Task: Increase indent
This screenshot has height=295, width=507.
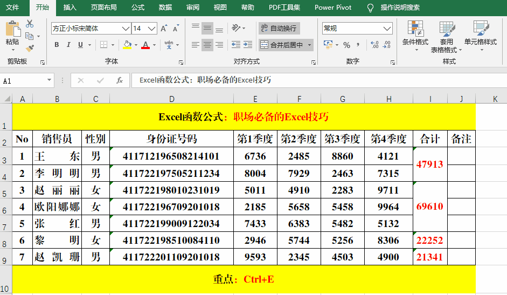Action: (248, 45)
